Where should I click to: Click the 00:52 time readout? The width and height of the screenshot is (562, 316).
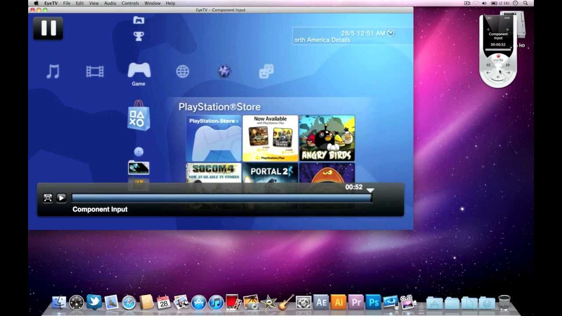click(354, 187)
